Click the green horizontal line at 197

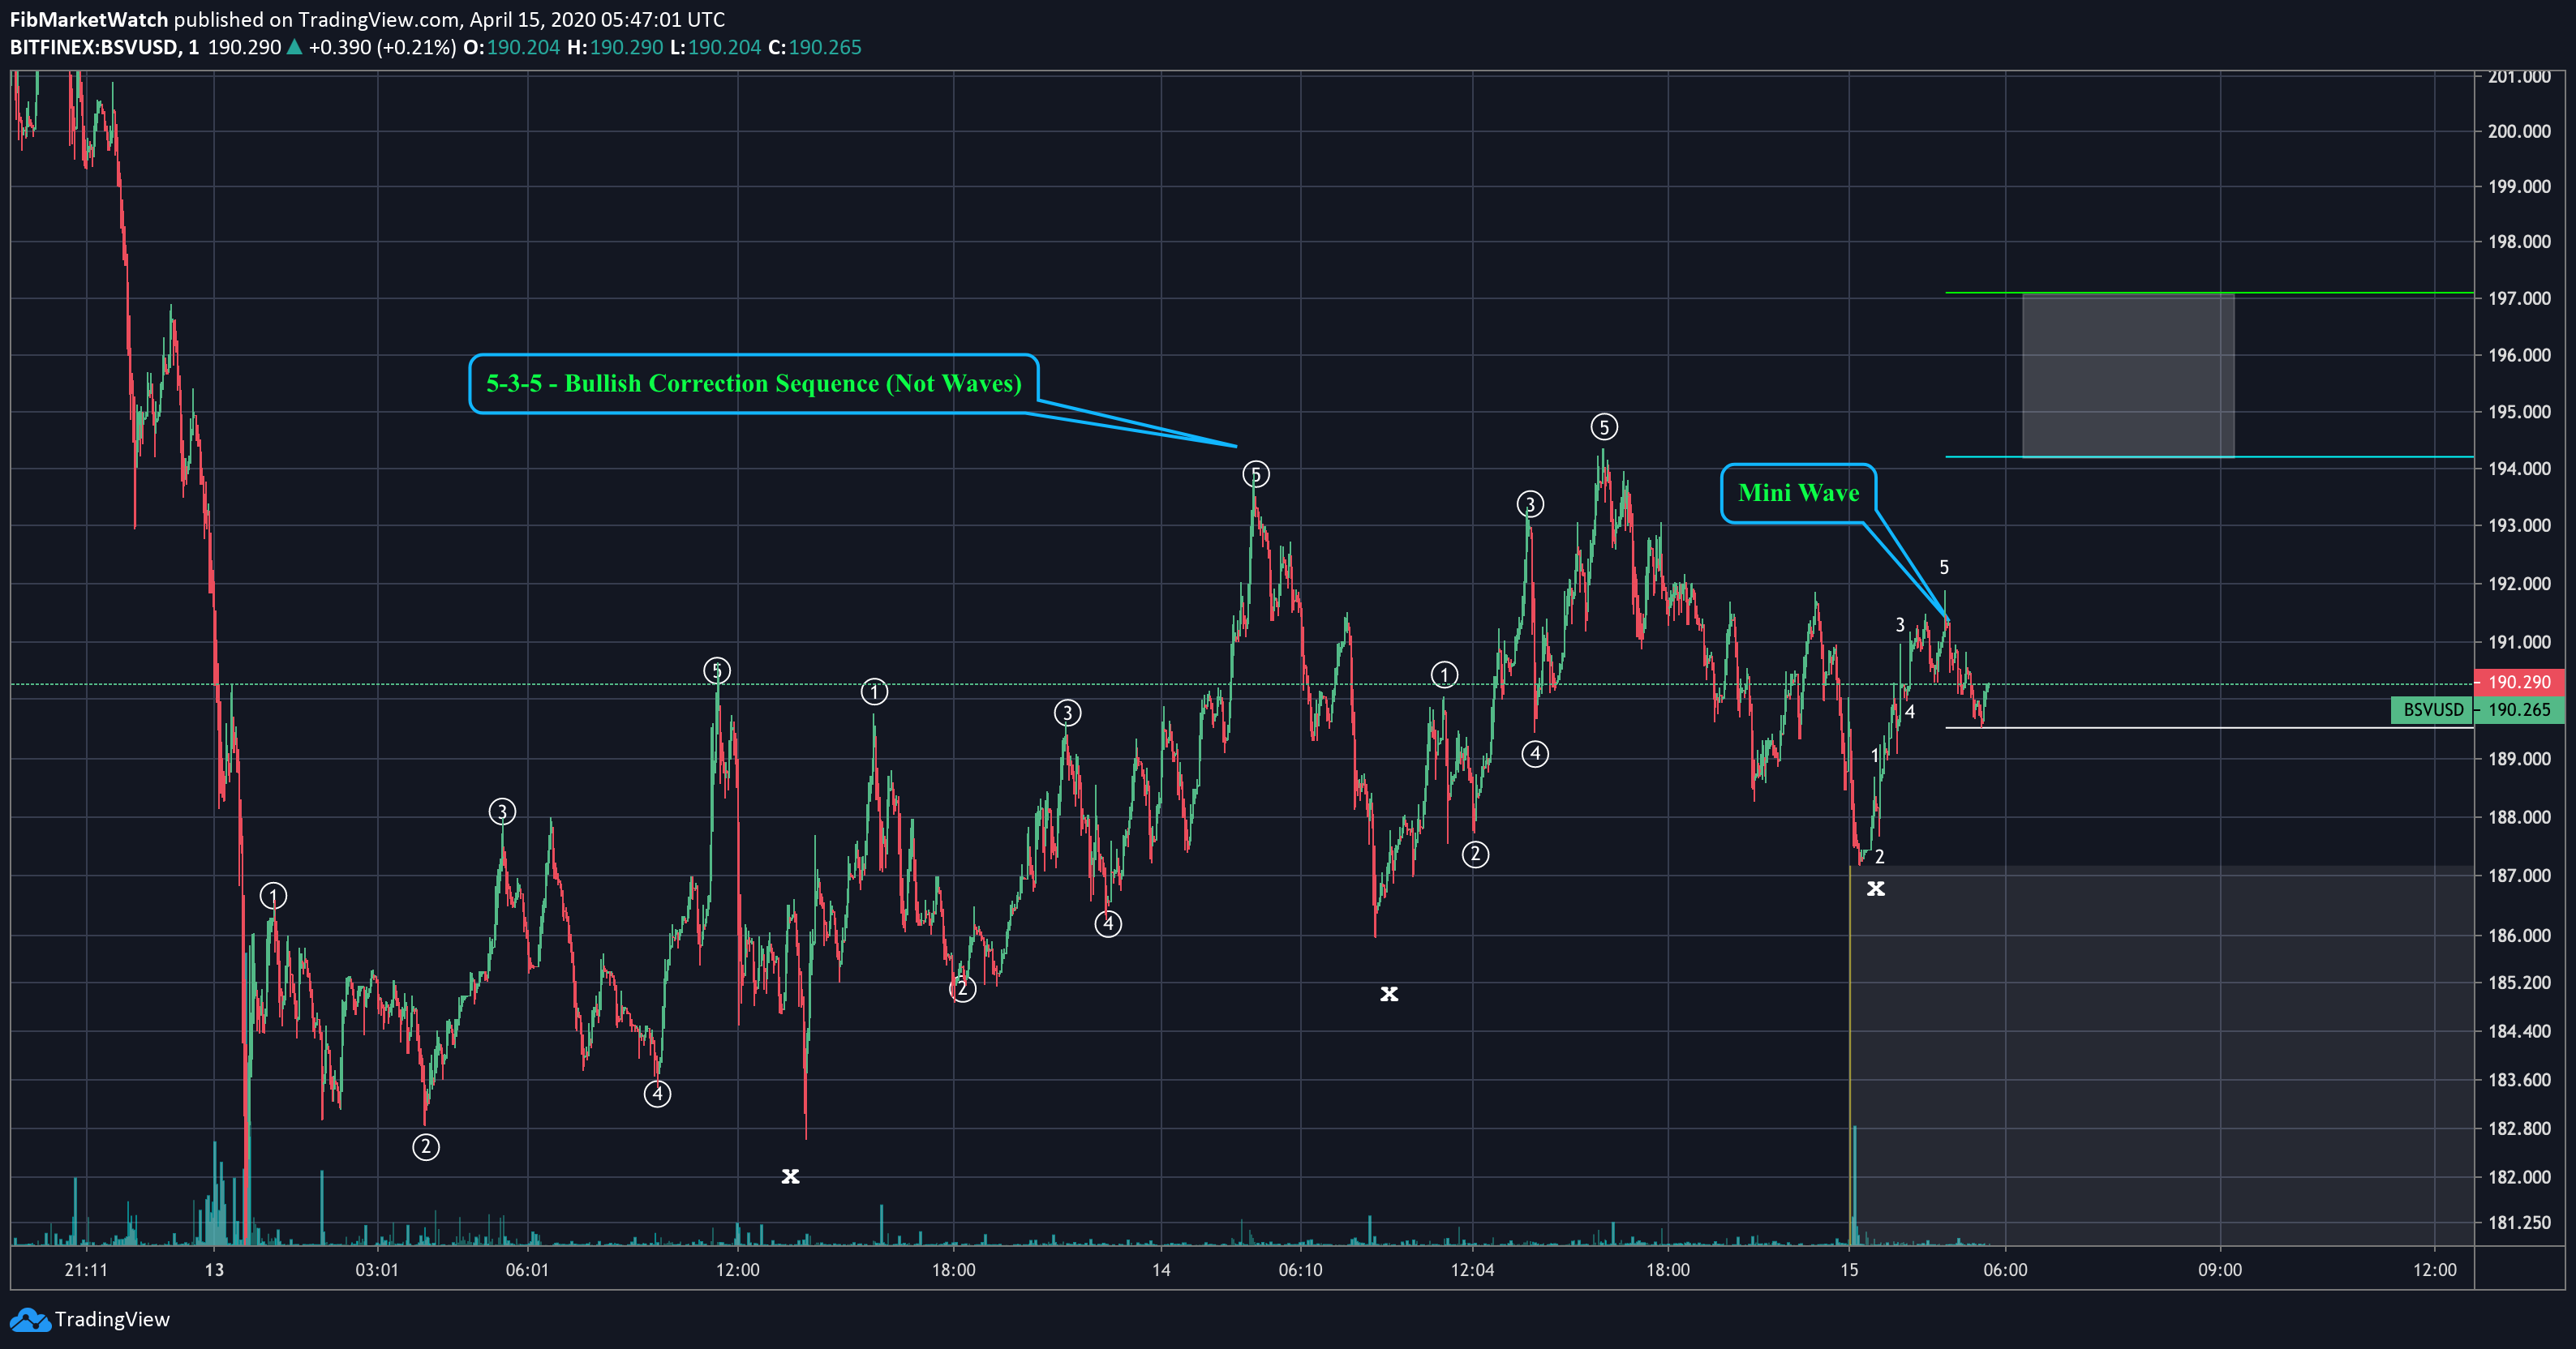point(2209,293)
